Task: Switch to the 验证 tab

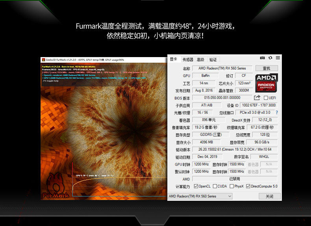Action: pyautogui.click(x=213, y=59)
